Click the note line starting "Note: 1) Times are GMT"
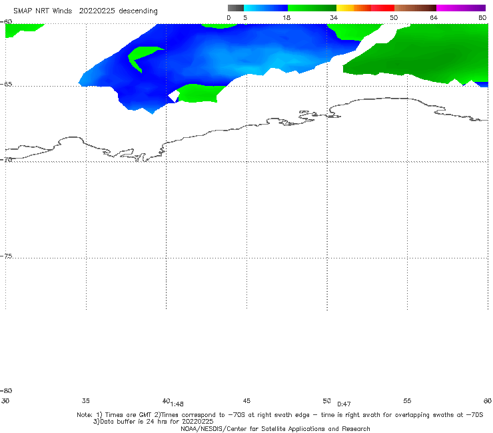The width and height of the screenshot is (493, 433). (280, 415)
